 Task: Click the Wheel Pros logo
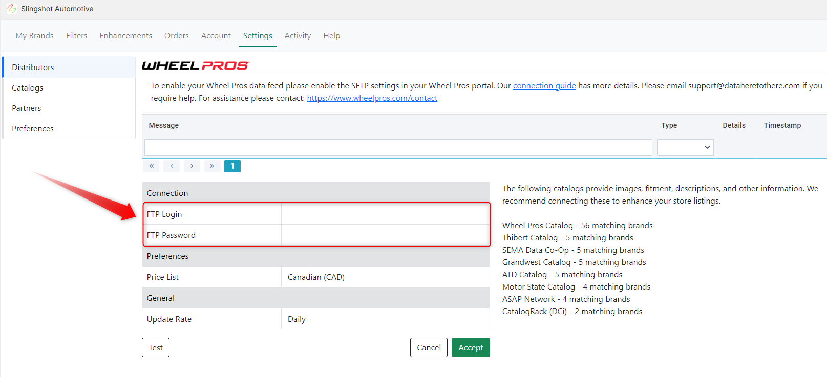196,65
